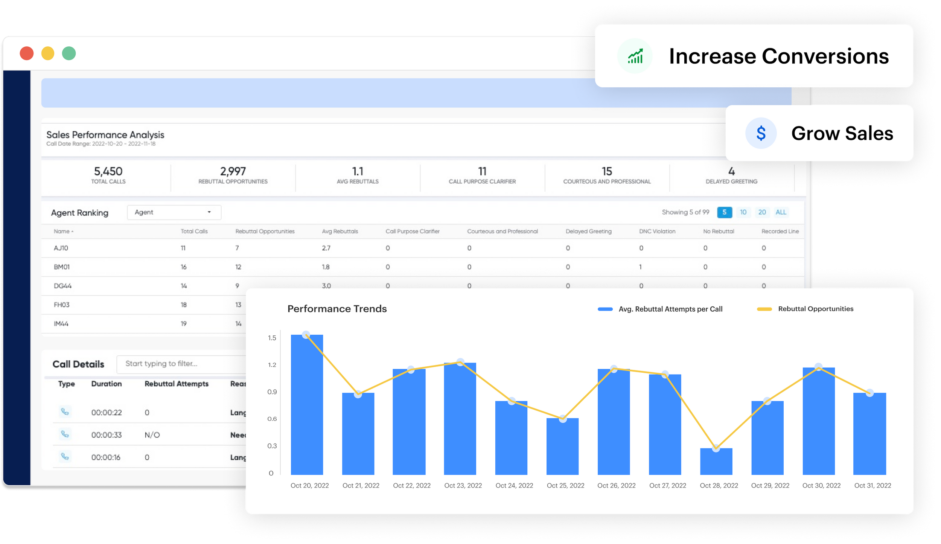Click the phone icon for the 00:00:22 call

[x=65, y=412]
